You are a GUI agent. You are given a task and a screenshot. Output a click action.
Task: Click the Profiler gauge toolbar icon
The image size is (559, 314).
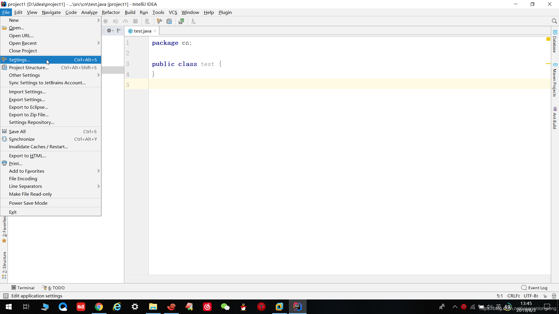[125, 21]
